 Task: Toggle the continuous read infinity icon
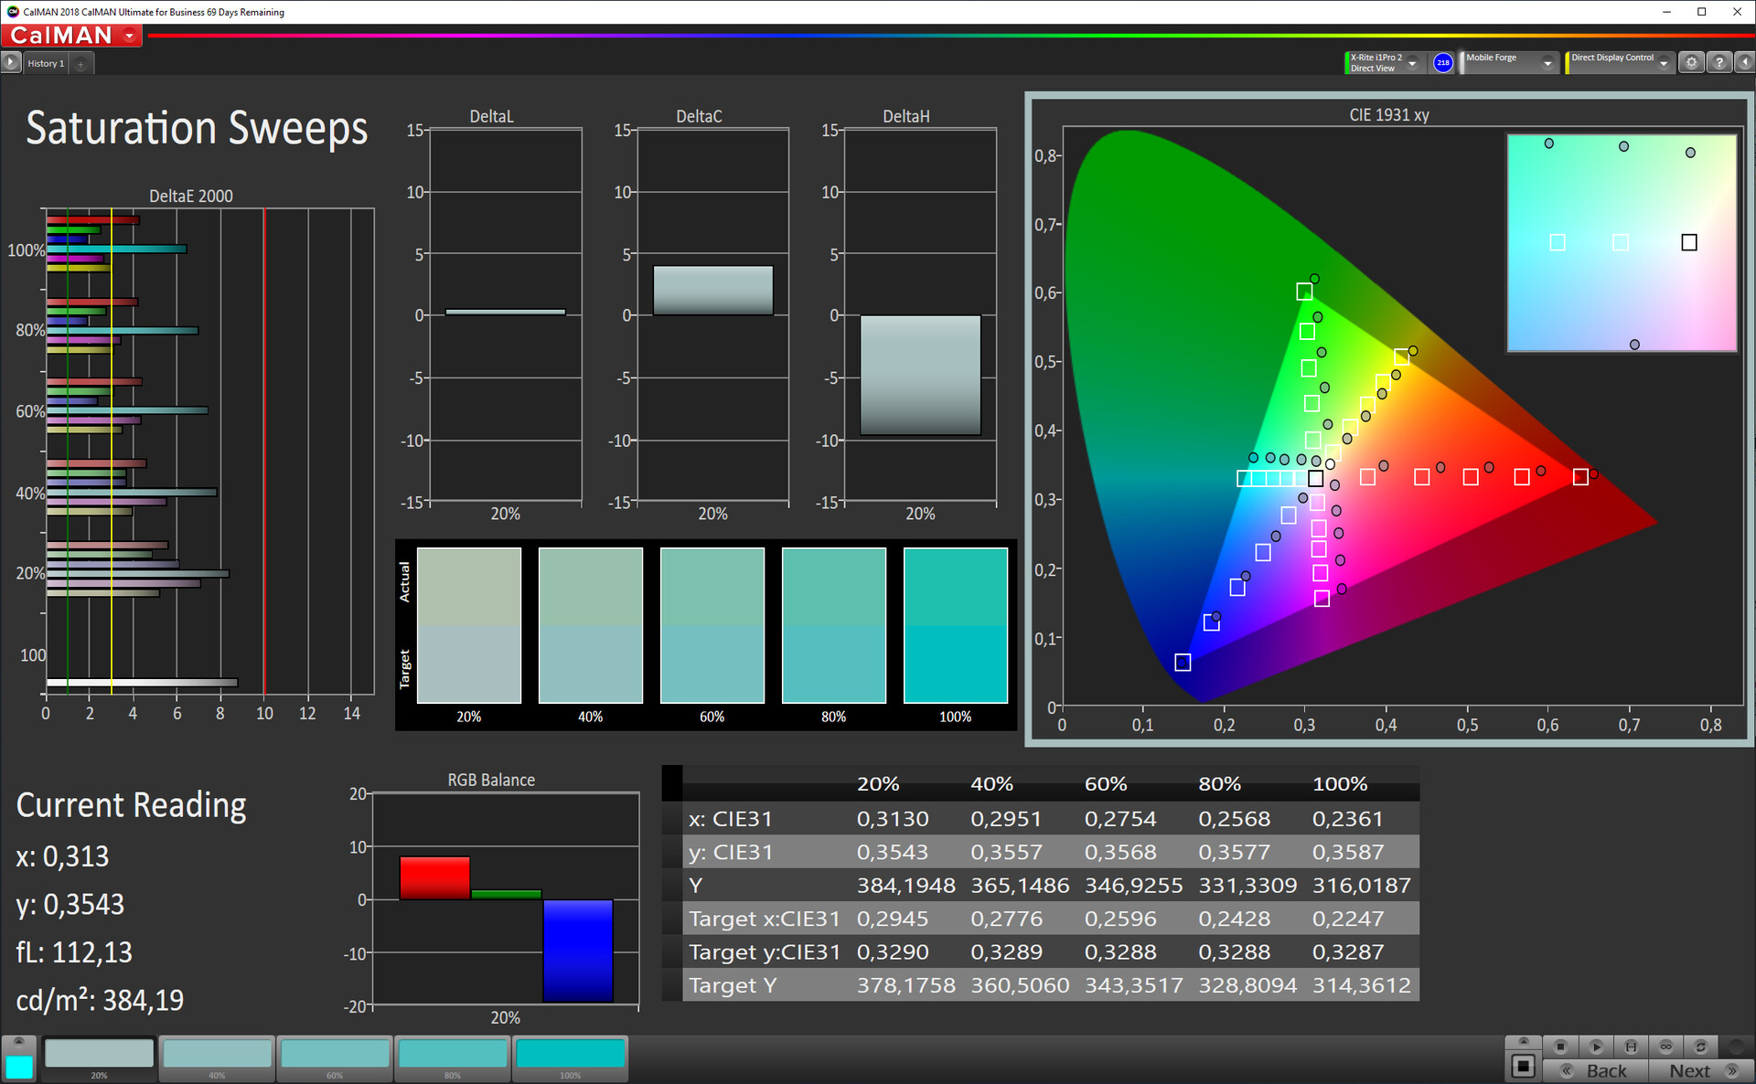[1665, 1047]
